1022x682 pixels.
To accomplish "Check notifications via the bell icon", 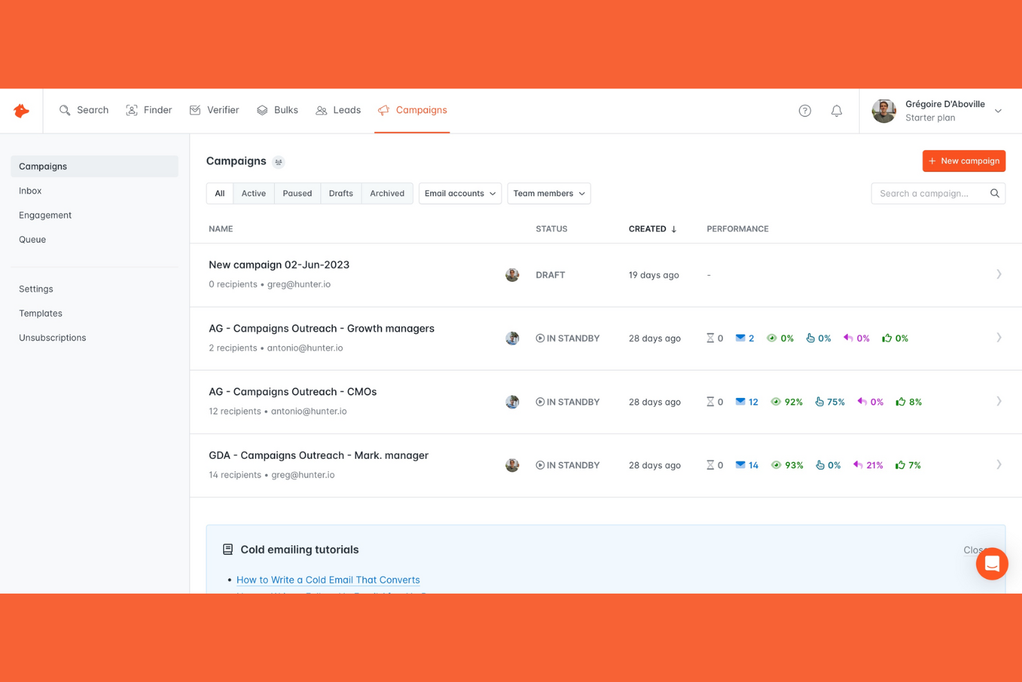I will tap(836, 111).
